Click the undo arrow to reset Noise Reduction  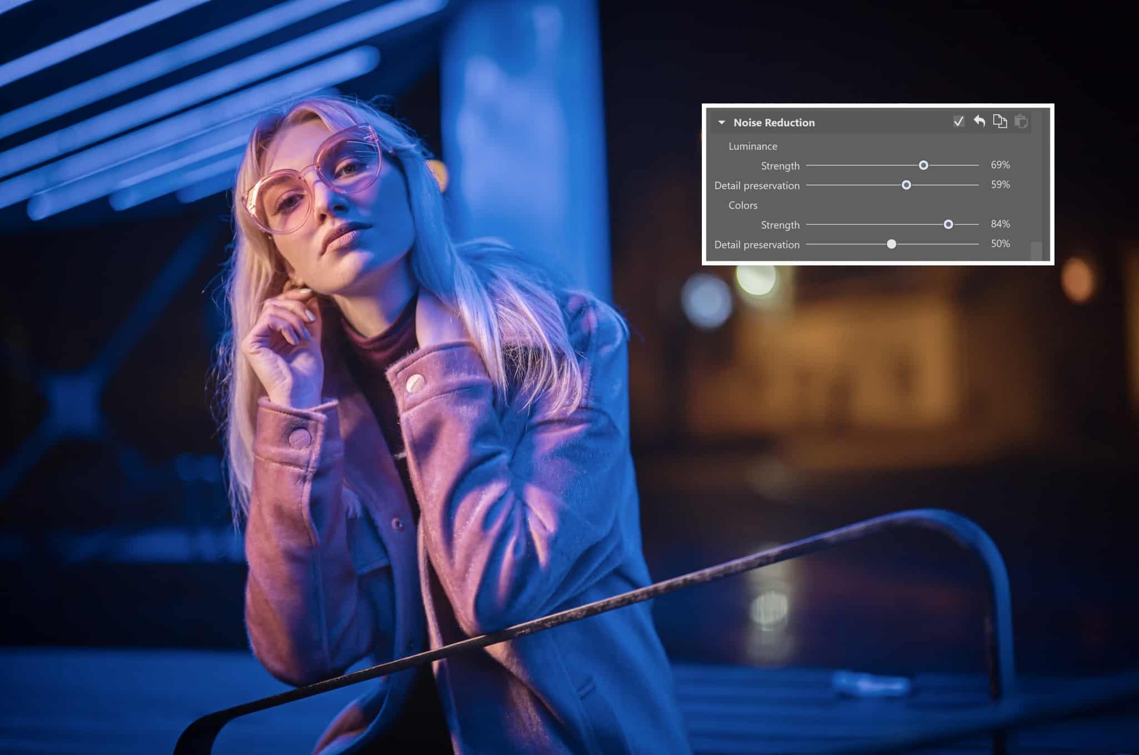pos(979,121)
